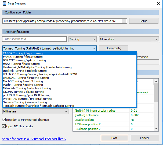Select Intelitek Turning / intelitek turning
Image resolution: width=163 pixels, height=145 pixels.
70,71
